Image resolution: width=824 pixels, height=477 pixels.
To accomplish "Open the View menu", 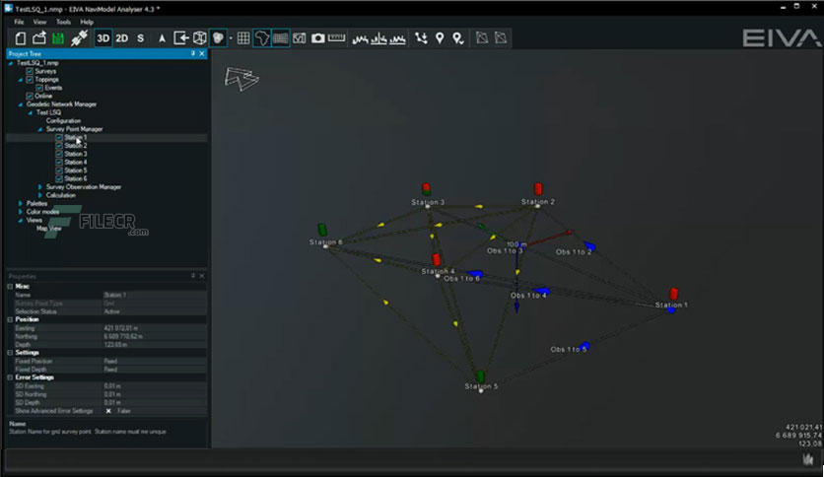I will click(40, 22).
